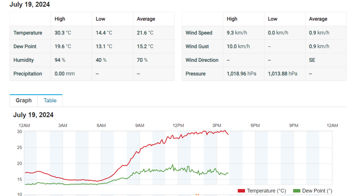The height and width of the screenshot is (196, 363).
Task: Click the 3PM label on the chart axis
Action: (x=217, y=125)
